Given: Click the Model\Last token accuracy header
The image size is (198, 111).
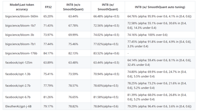Looking at the screenshot, I should (x=22, y=7).
